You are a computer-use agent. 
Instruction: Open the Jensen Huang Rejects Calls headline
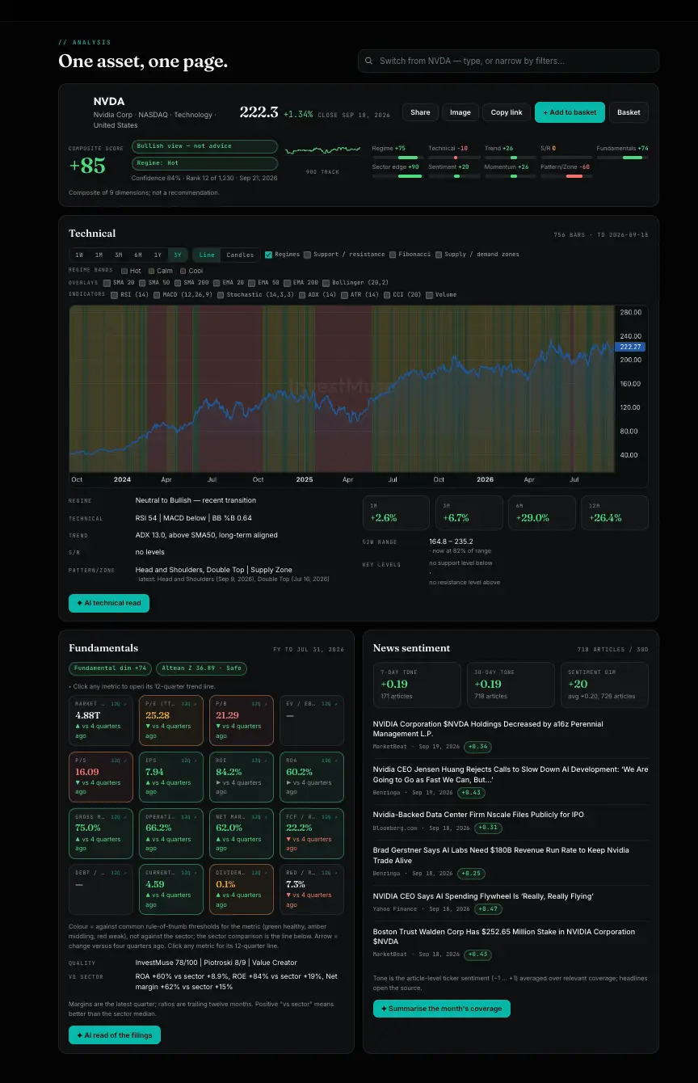tap(511, 774)
